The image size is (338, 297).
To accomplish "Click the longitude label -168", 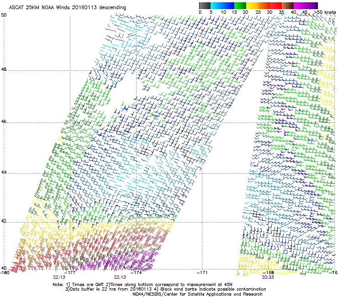I will pos(268,273).
